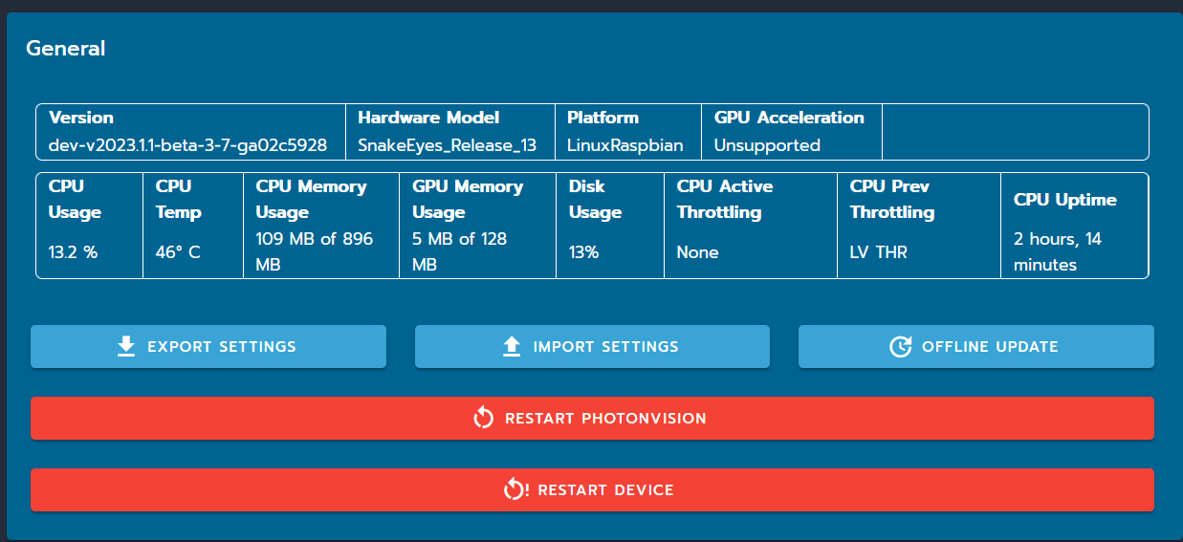Click the version string dev-v2023.1.1-beta-3-7-ga02c5928
The image size is (1183, 542).
coord(188,145)
